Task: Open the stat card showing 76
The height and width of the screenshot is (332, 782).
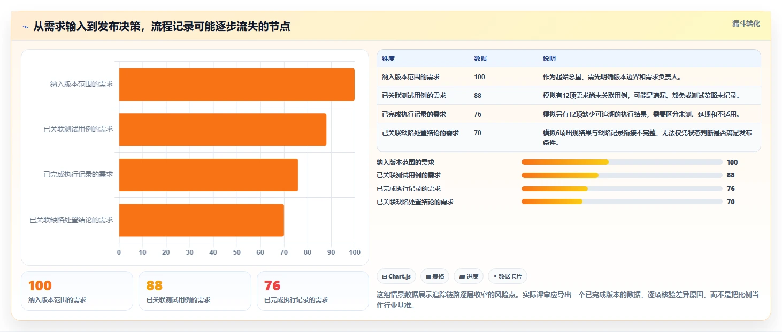Action: [313, 291]
